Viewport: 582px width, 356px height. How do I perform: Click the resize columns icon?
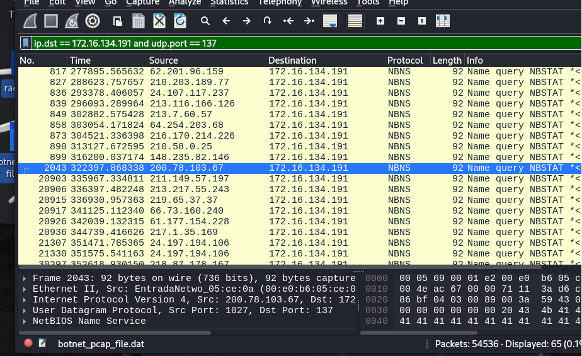click(x=443, y=21)
